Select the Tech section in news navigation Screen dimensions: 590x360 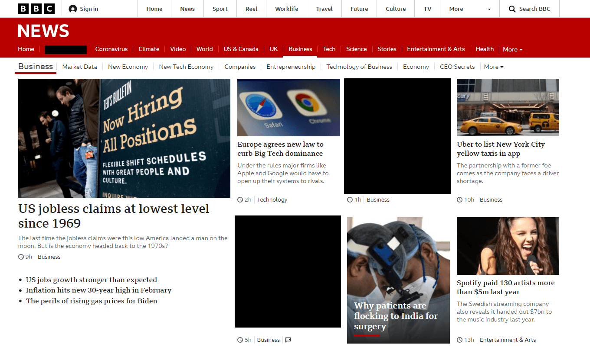[329, 49]
